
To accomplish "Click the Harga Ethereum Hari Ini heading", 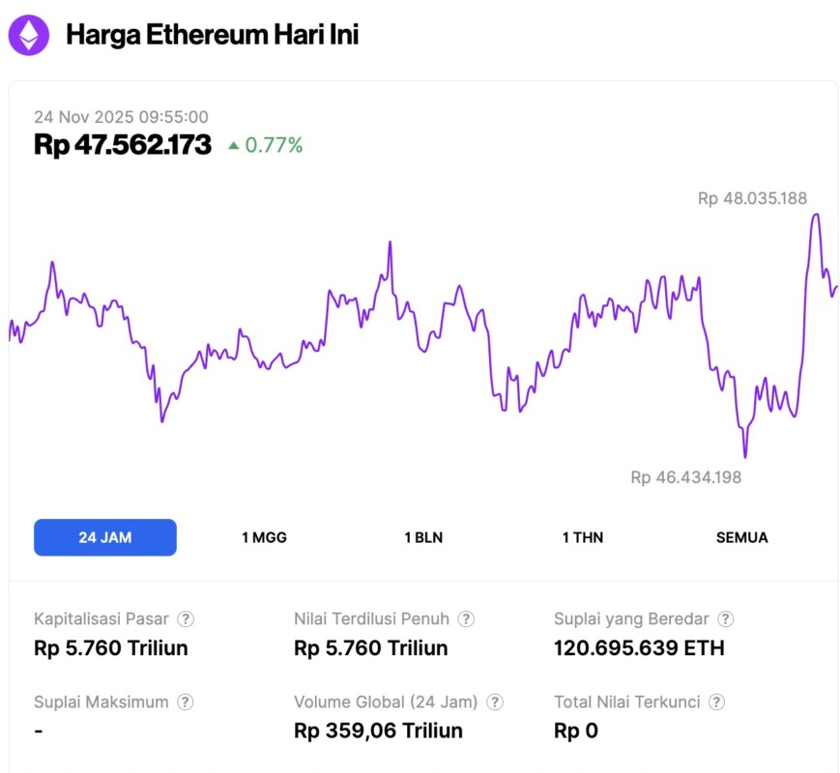I will pos(212,36).
